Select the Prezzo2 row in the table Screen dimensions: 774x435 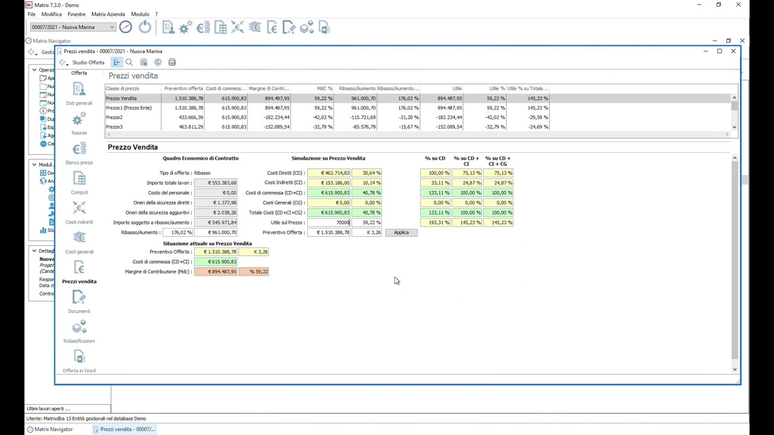point(417,117)
